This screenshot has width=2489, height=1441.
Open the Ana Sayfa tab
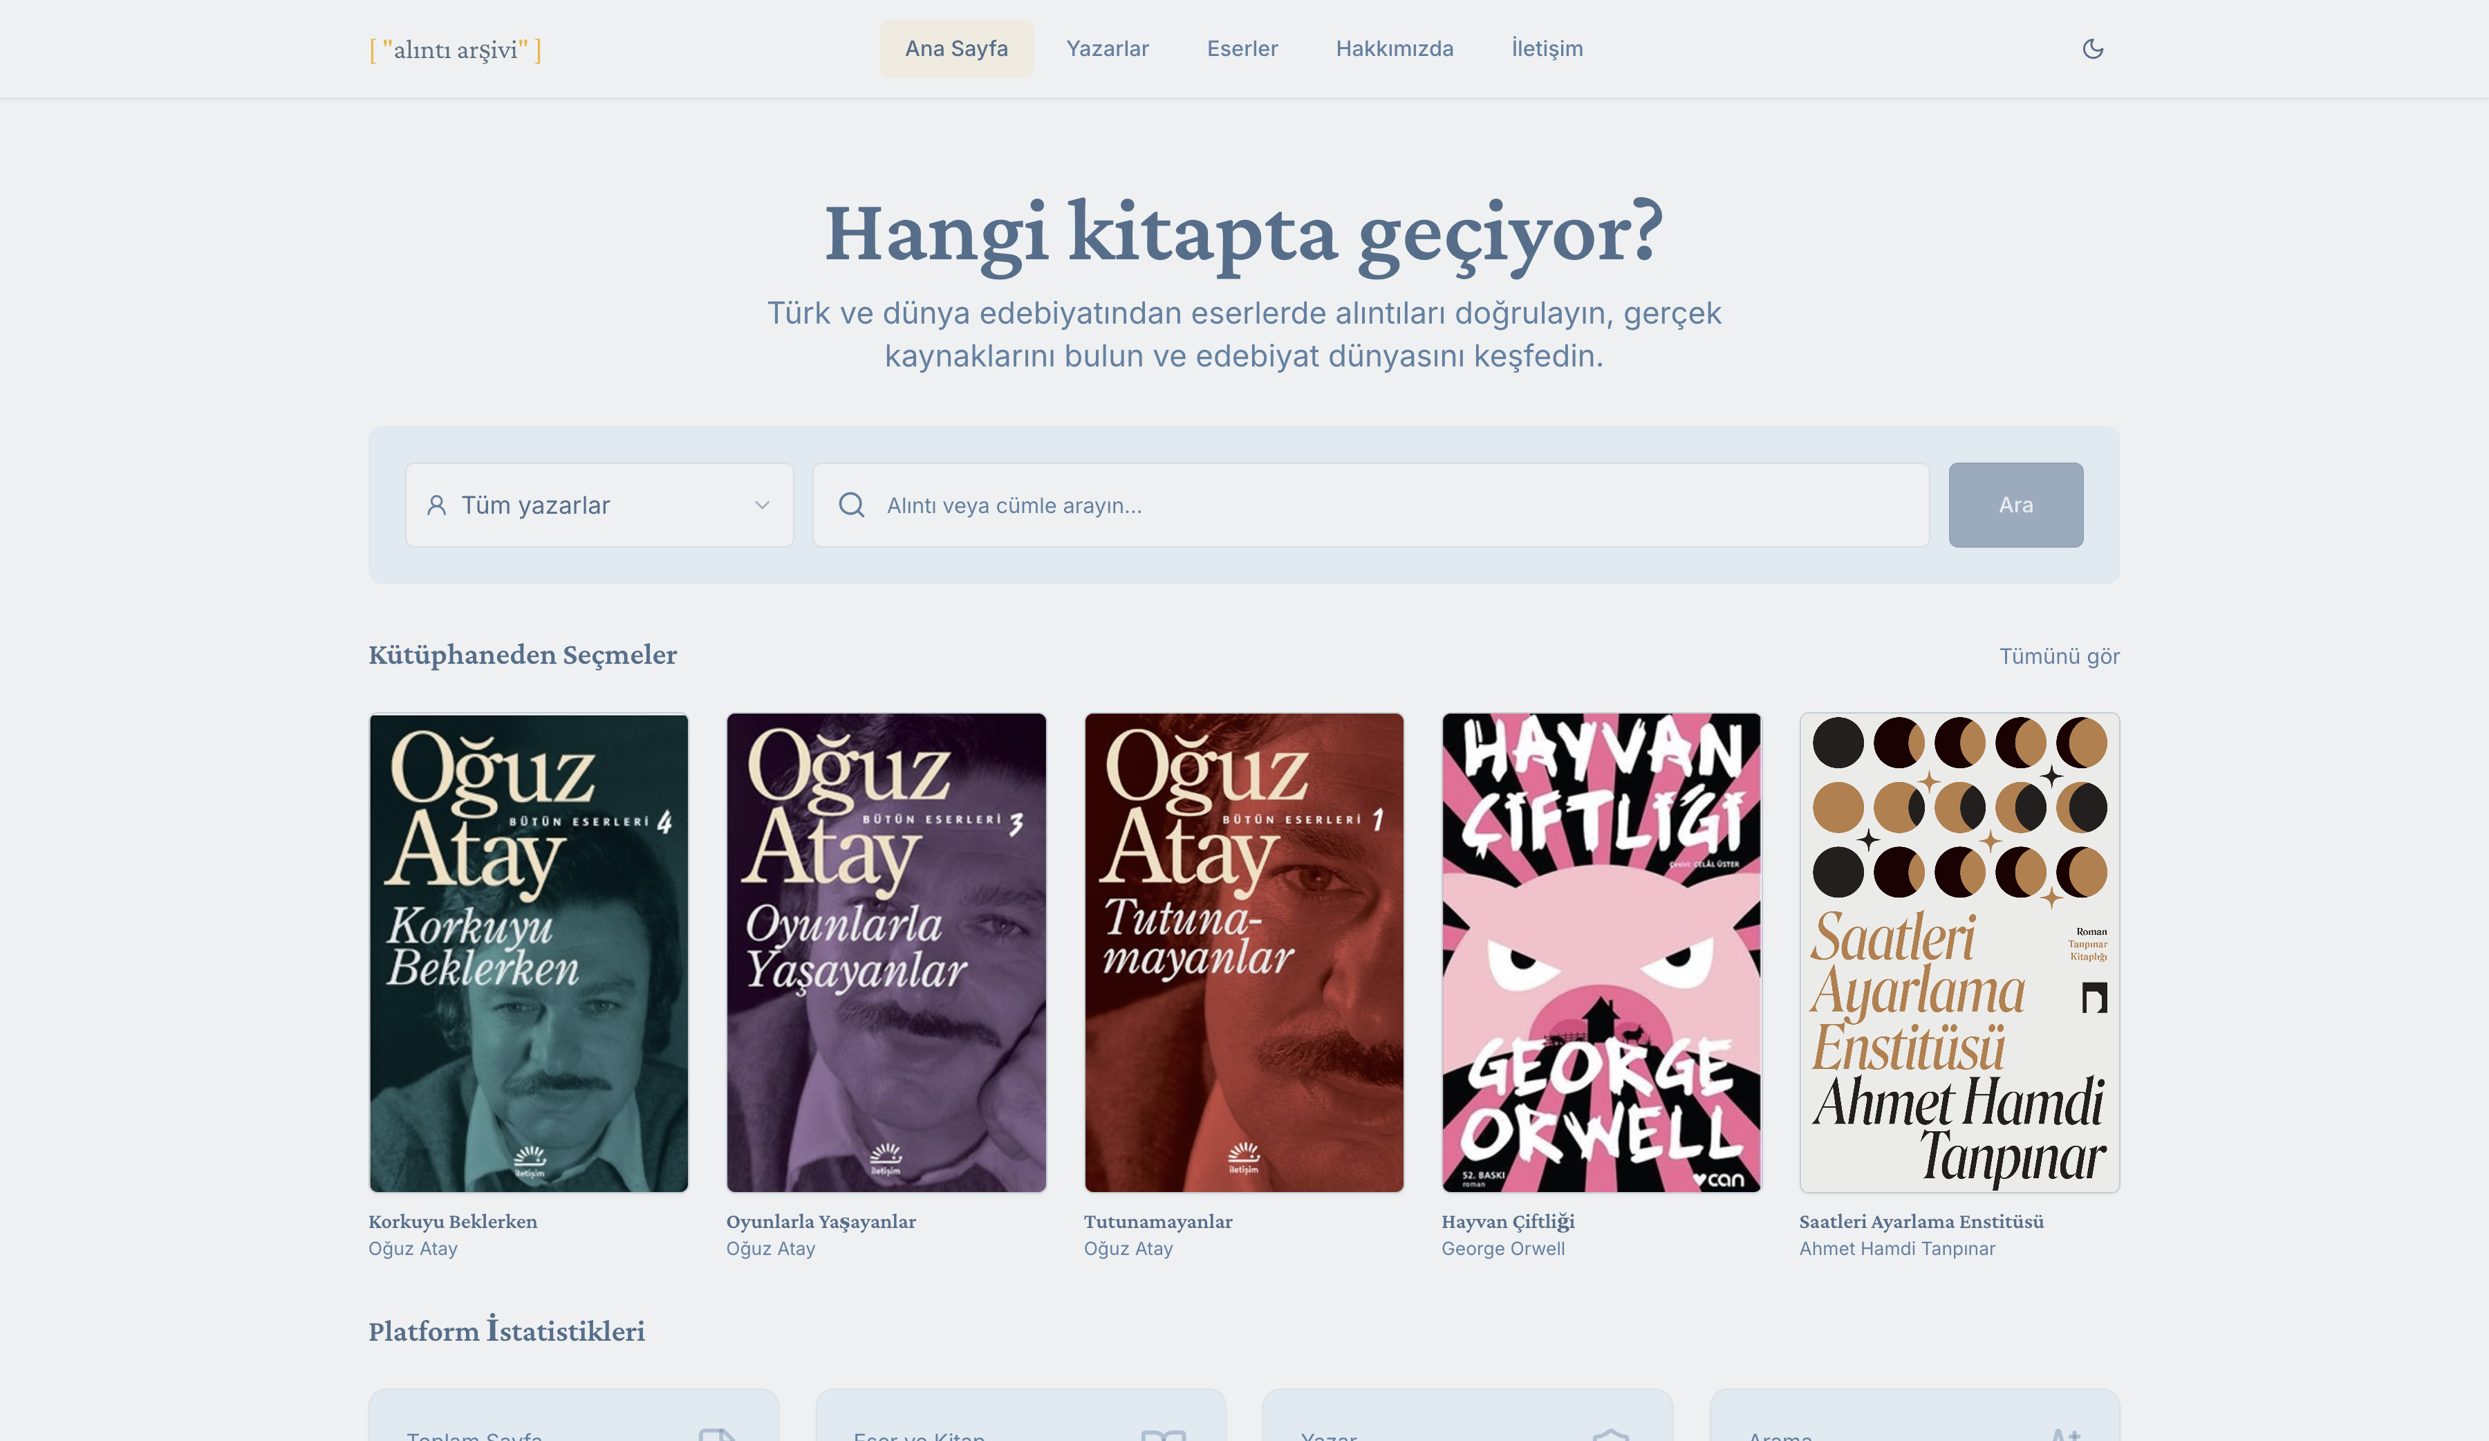956,48
